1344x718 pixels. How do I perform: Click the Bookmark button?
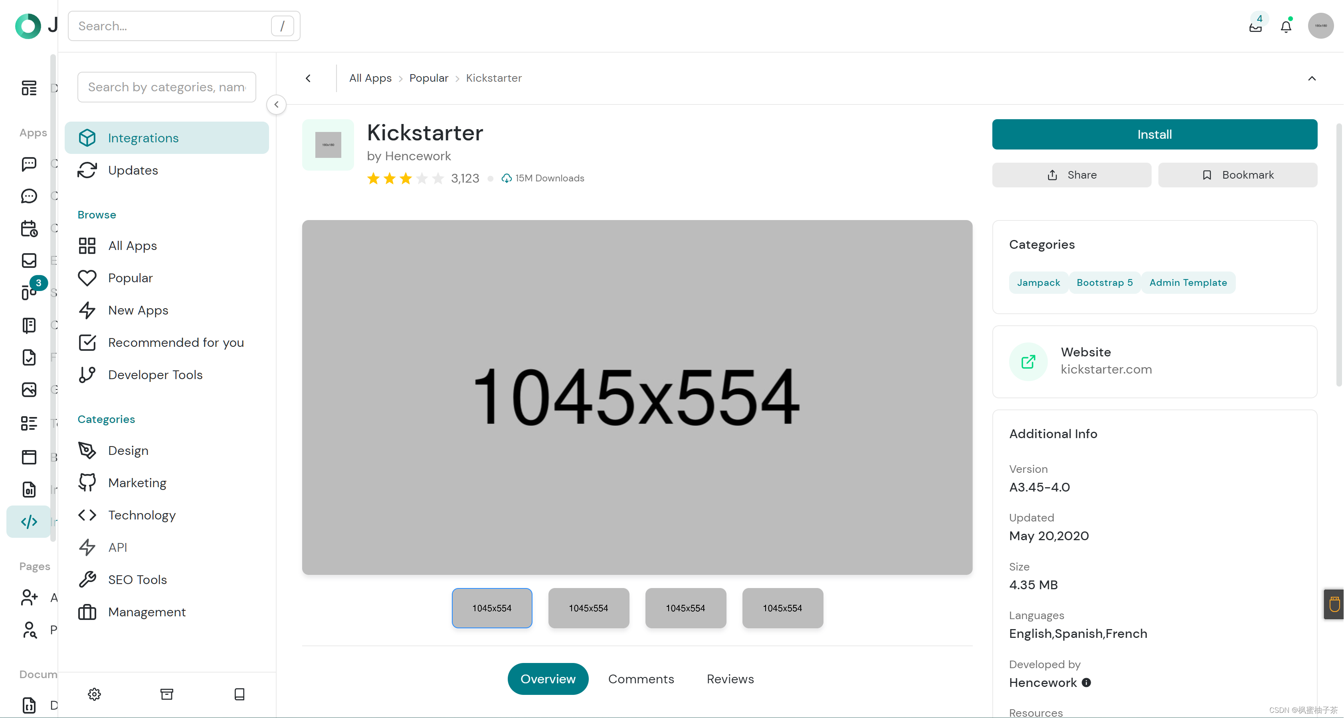1237,175
